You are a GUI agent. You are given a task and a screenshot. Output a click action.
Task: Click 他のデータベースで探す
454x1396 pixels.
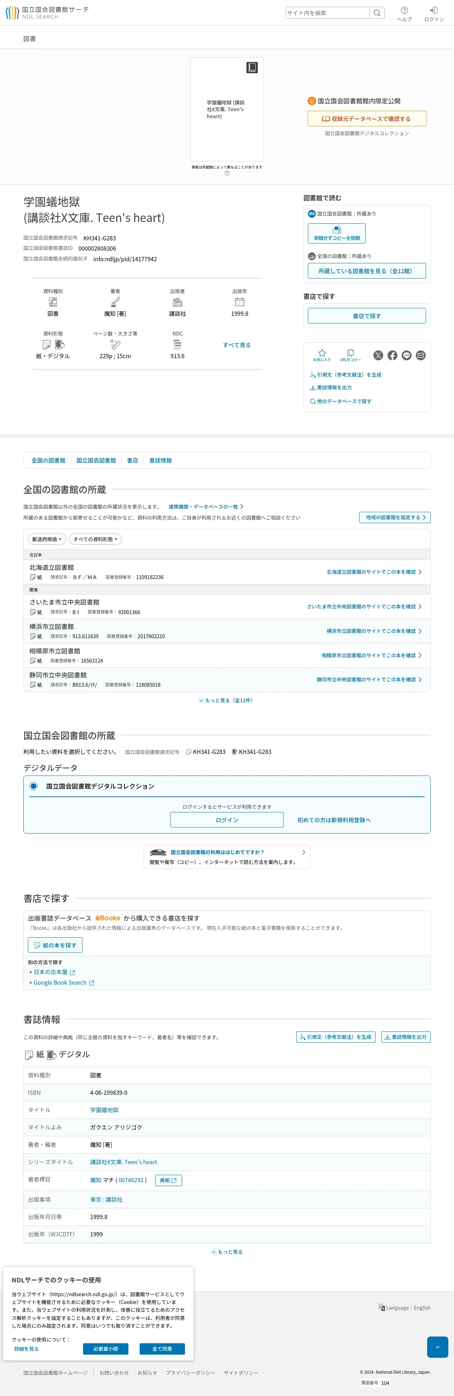tap(340, 402)
